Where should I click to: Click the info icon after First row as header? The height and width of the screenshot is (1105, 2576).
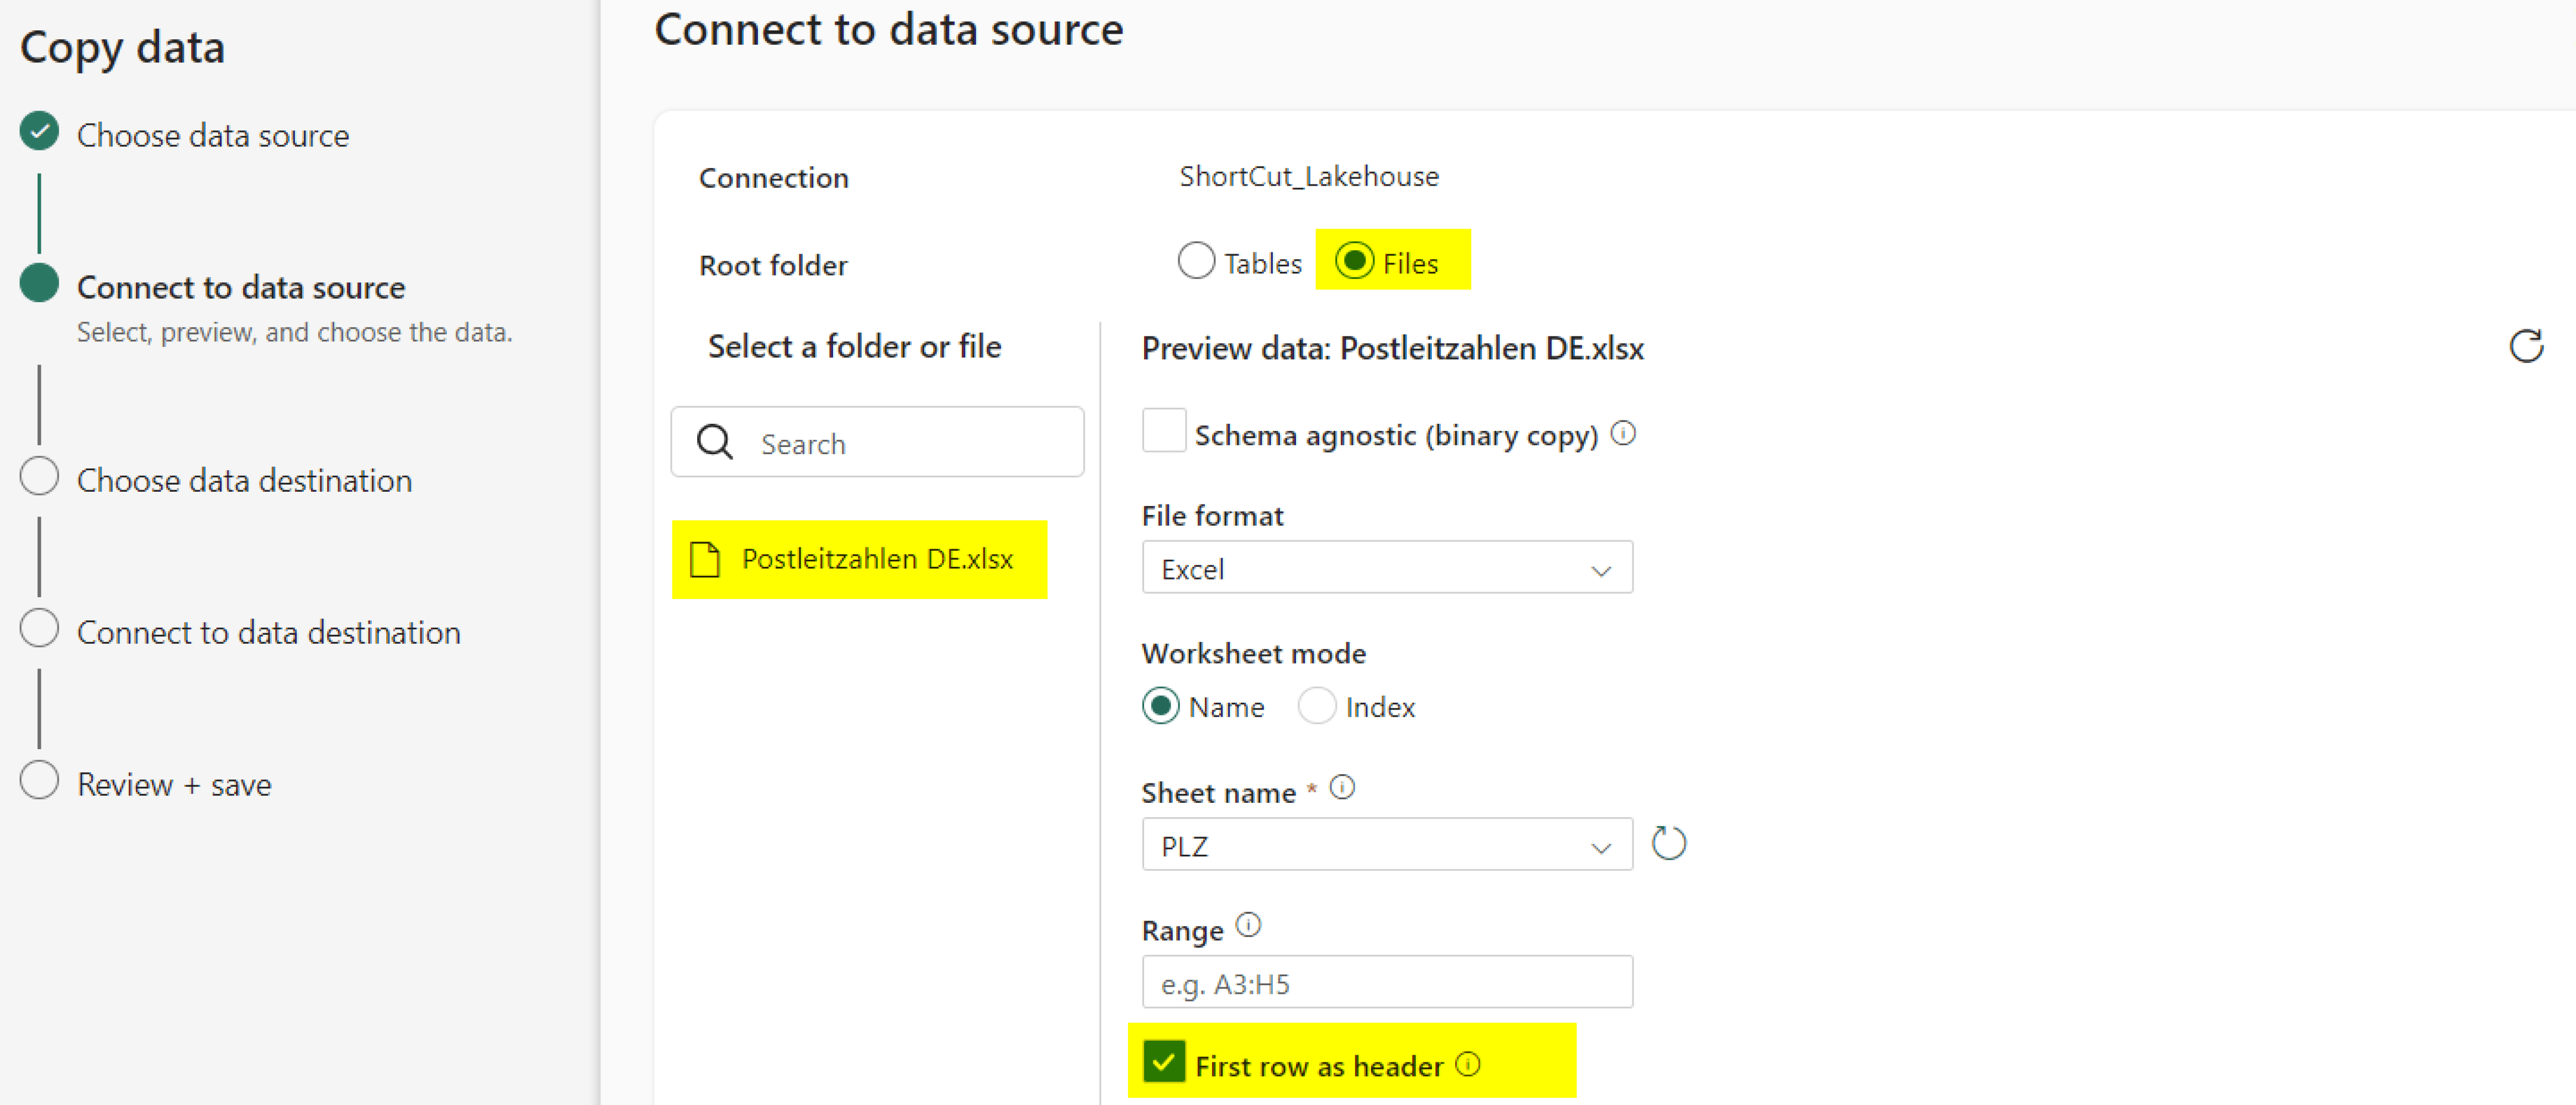1468,1064
